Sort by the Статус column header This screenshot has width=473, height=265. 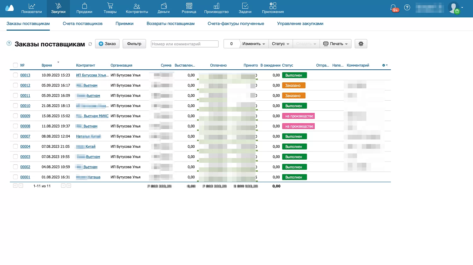point(288,65)
